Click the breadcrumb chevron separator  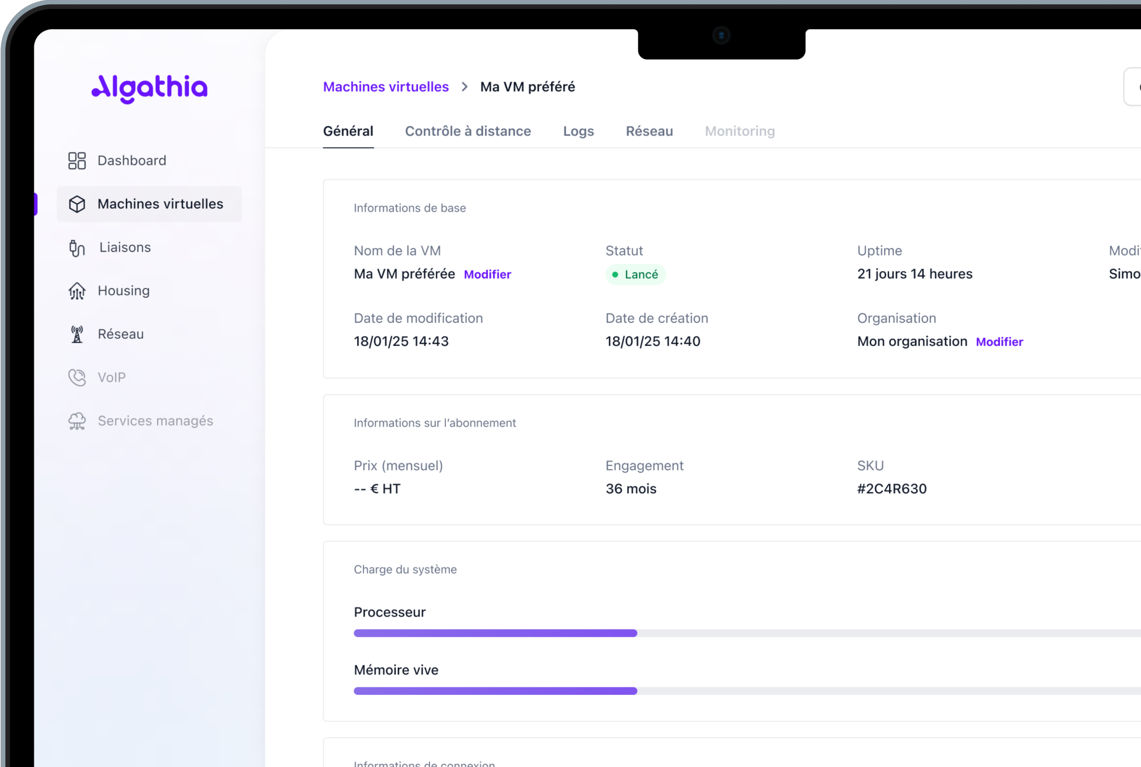click(464, 87)
